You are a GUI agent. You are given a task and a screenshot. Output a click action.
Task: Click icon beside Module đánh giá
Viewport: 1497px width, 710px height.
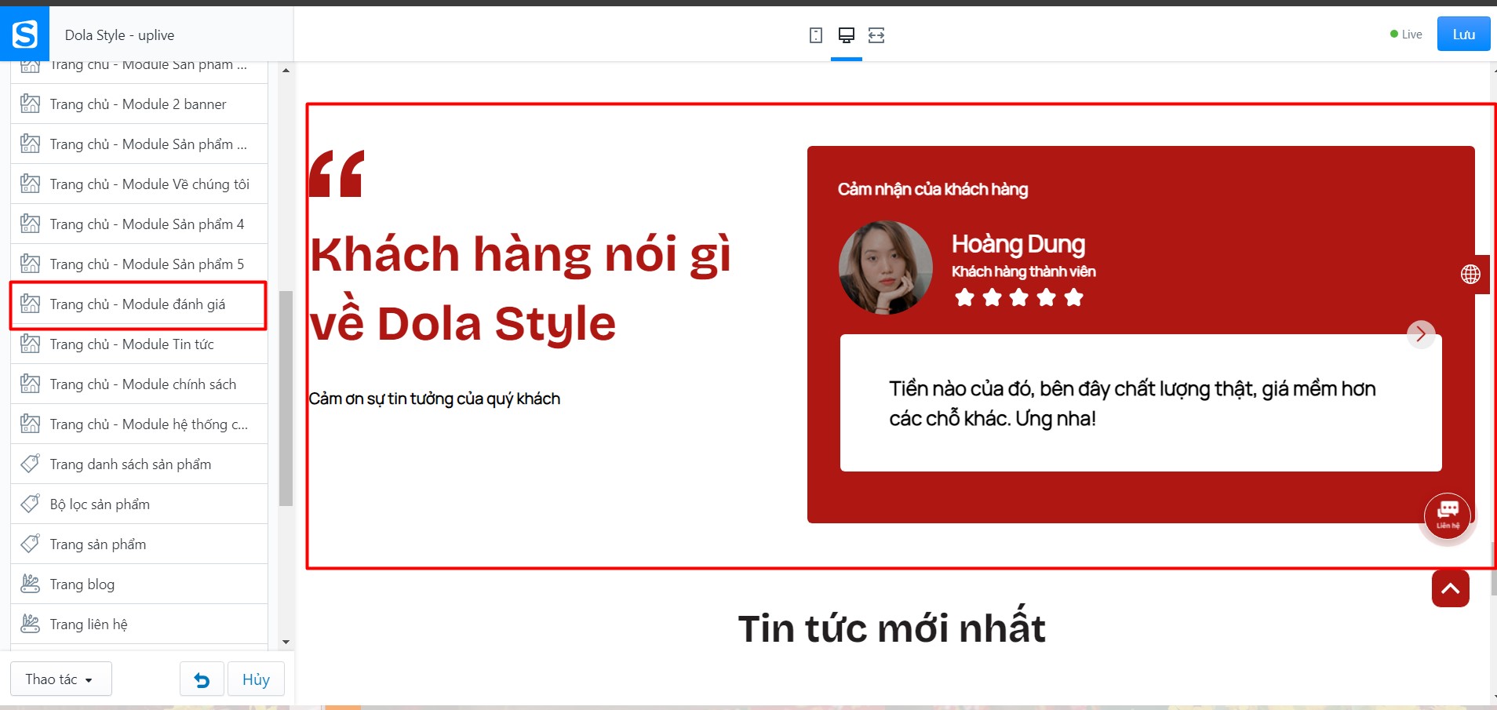[x=30, y=304]
